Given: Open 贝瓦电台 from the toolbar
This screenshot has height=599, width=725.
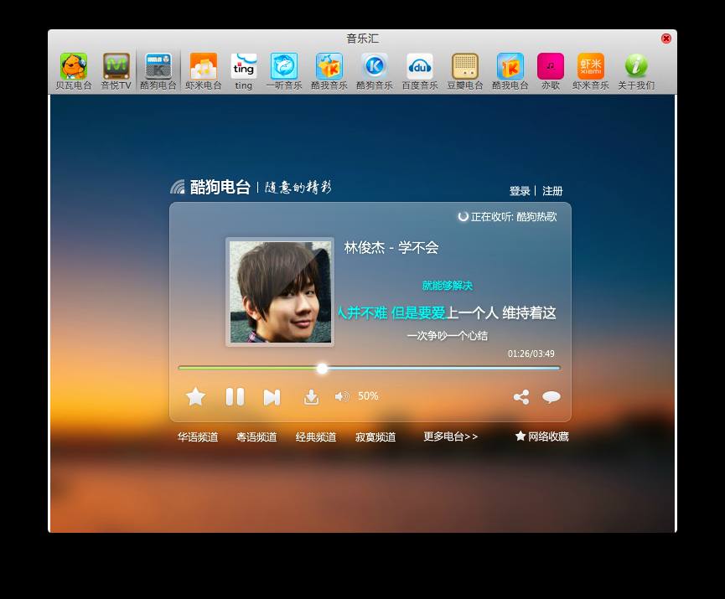Looking at the screenshot, I should click(74, 72).
